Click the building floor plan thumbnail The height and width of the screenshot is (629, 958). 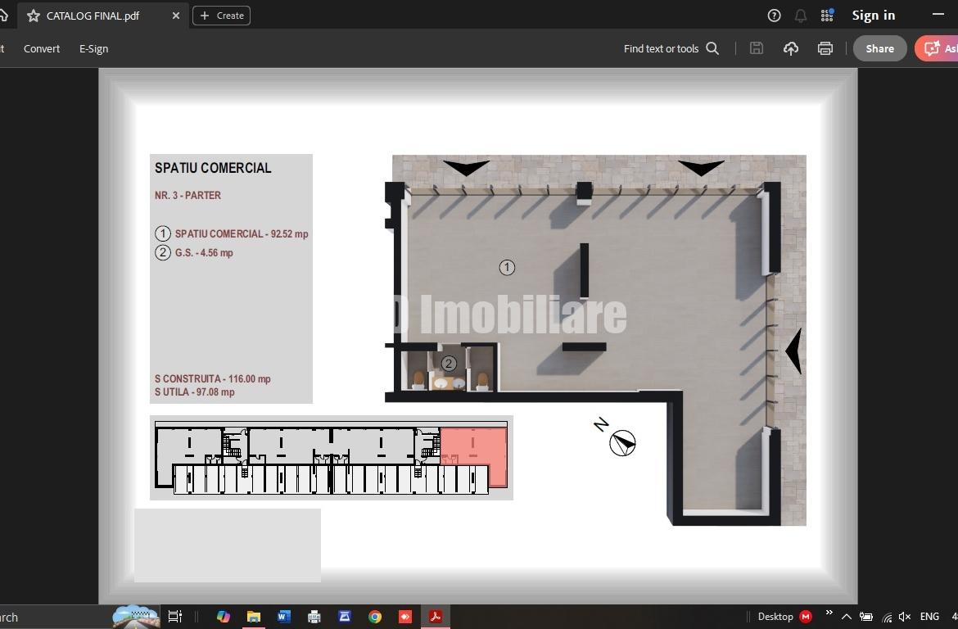(x=331, y=457)
